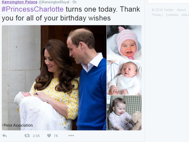Open the #PrincessCharlotte hashtag

(x=33, y=9)
